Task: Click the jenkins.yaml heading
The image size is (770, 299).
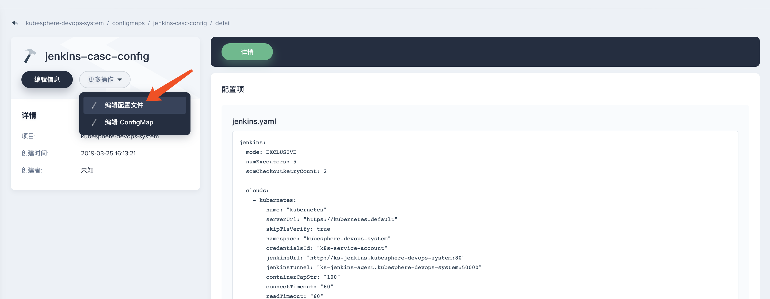Action: tap(254, 121)
